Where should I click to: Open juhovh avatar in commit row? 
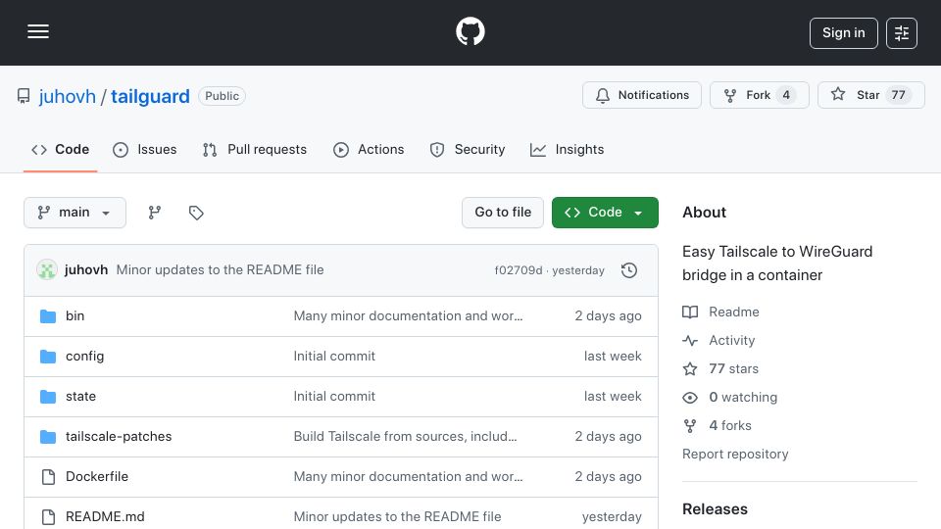(x=47, y=270)
